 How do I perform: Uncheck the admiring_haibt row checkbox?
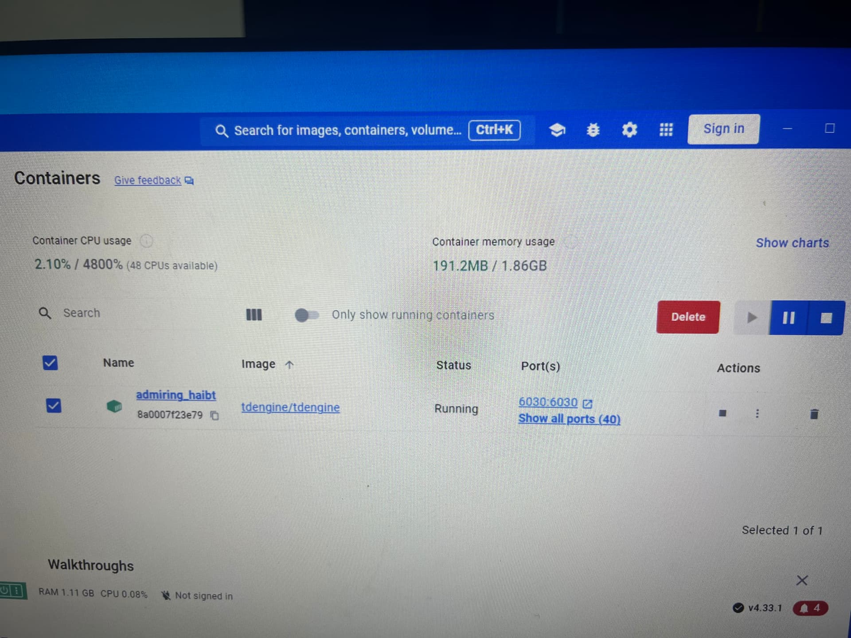(x=54, y=405)
